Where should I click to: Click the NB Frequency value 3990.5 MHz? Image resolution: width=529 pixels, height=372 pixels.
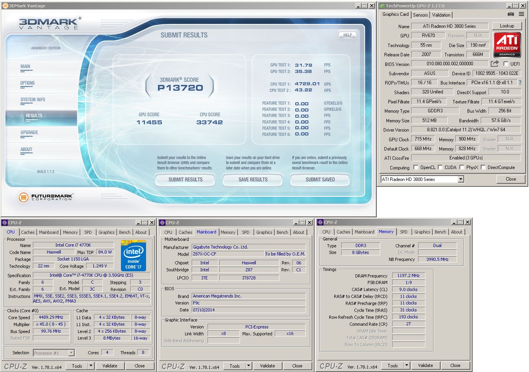pyautogui.click(x=437, y=259)
